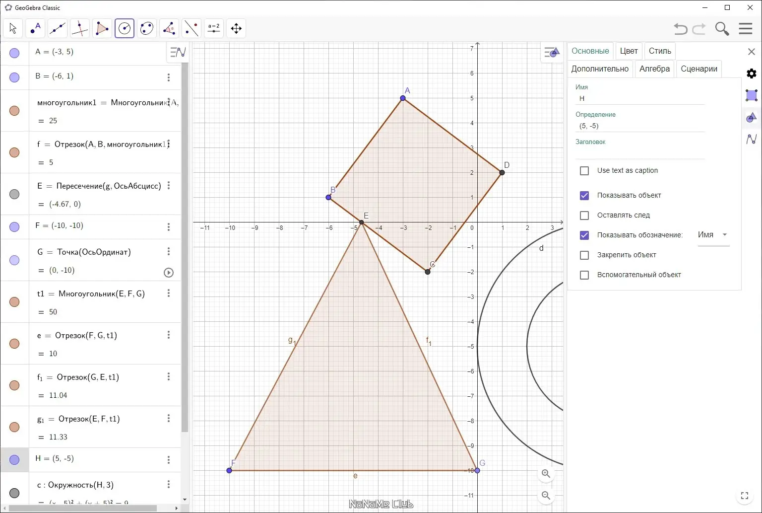The image size is (762, 513).
Task: Switch to the Стиль tab
Action: (x=660, y=51)
